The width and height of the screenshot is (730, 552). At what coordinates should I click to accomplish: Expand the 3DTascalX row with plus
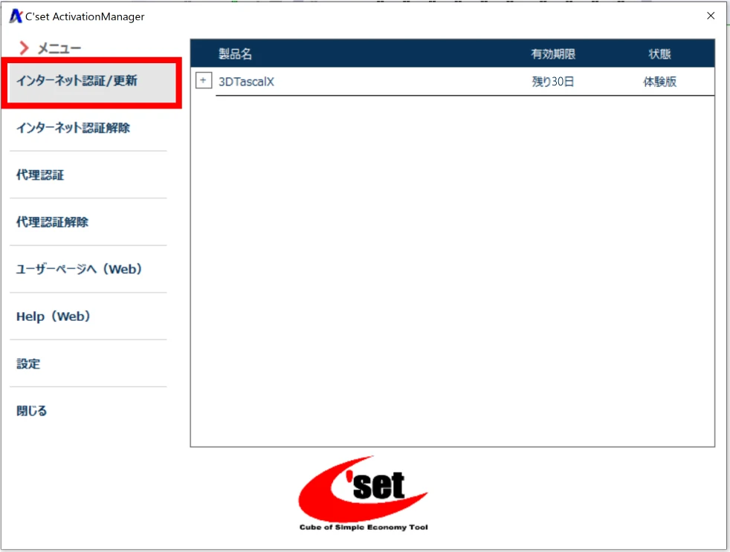click(204, 80)
